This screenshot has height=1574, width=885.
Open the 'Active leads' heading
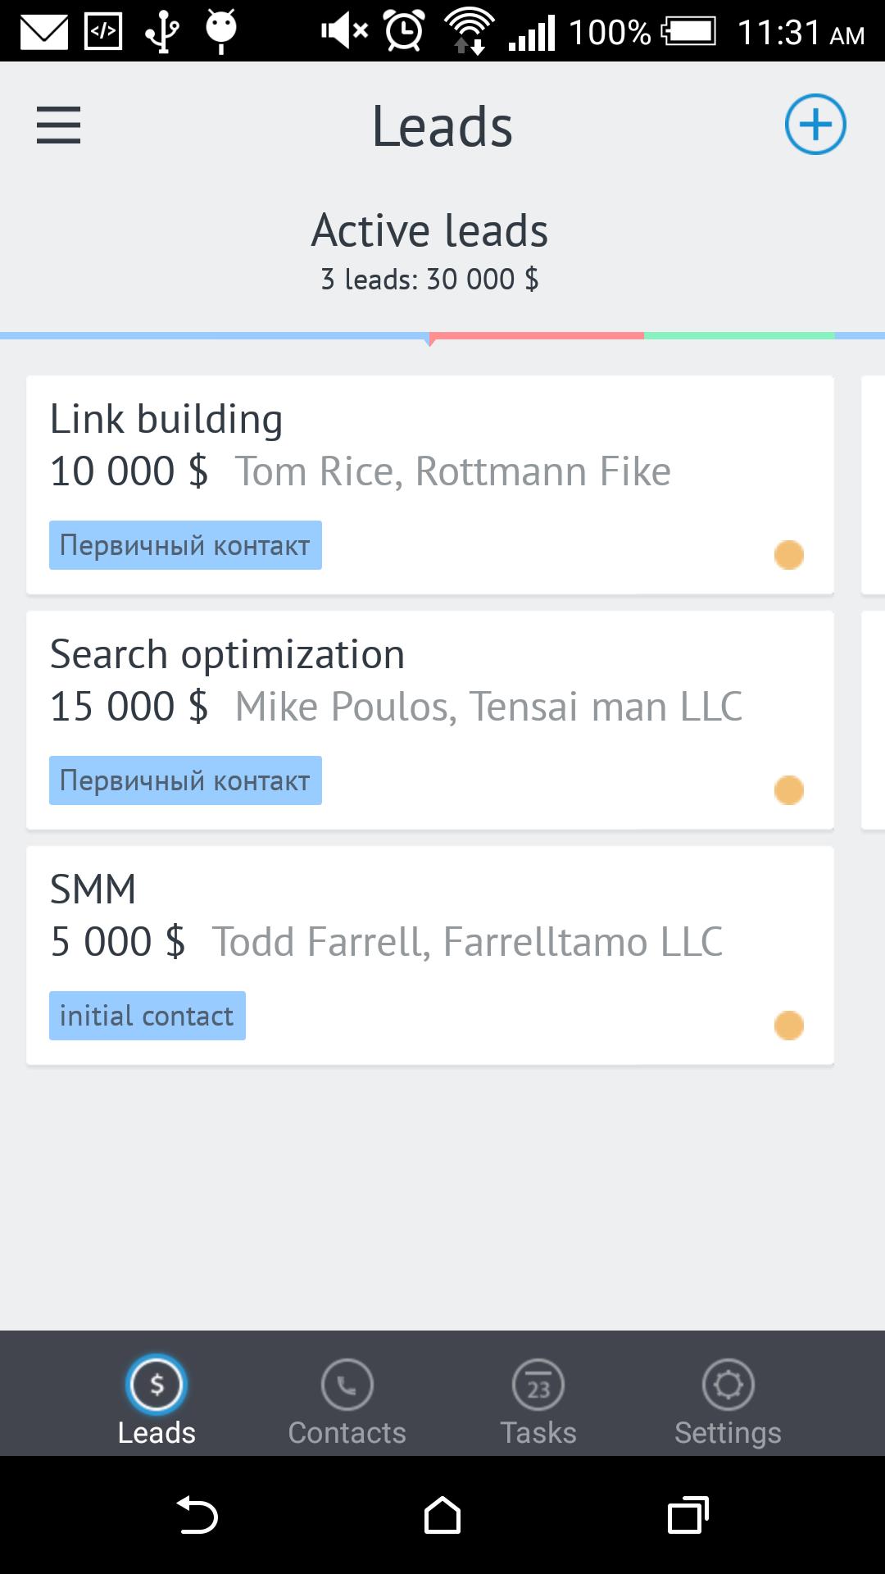429,230
